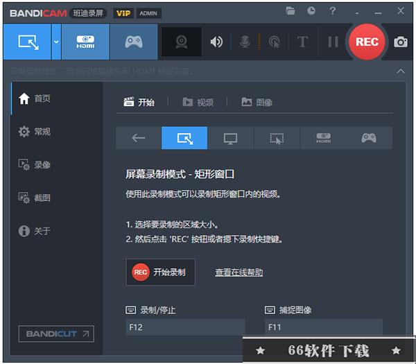Switch to 开始 Get Started tab
Screen dimensions: 416x364
139,102
